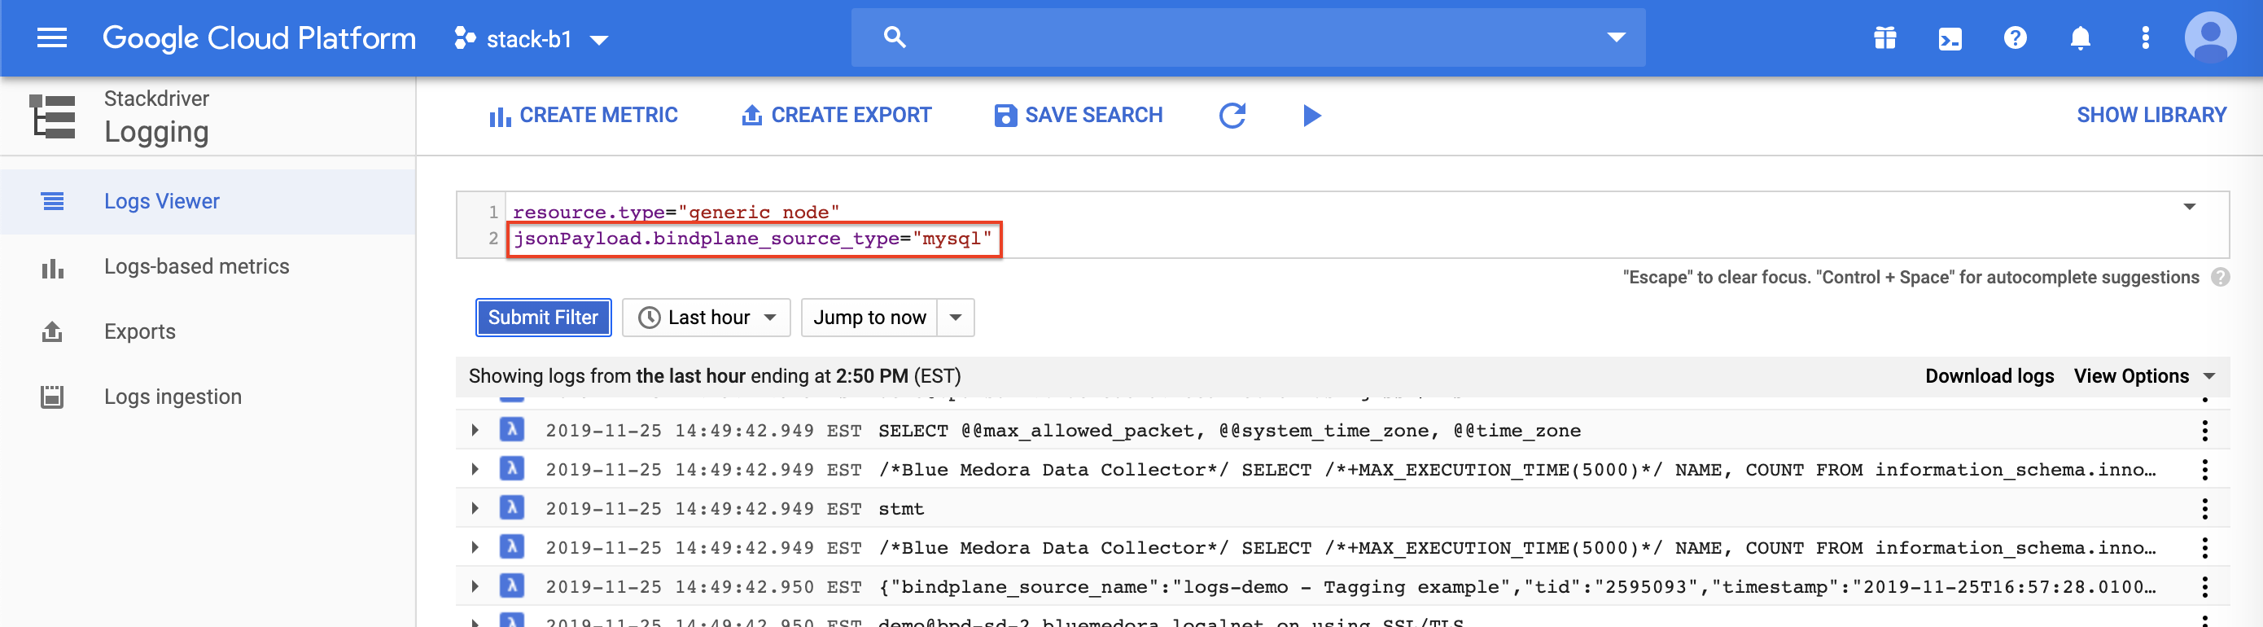Expand the first Blue Medora Data Collector entry
Image resolution: width=2263 pixels, height=627 pixels.
475,470
